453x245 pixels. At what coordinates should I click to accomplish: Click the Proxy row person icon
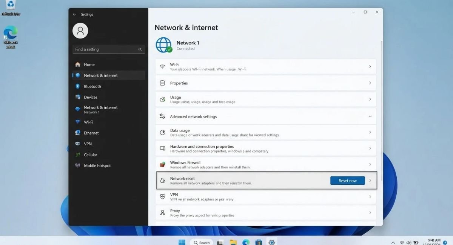click(x=163, y=213)
